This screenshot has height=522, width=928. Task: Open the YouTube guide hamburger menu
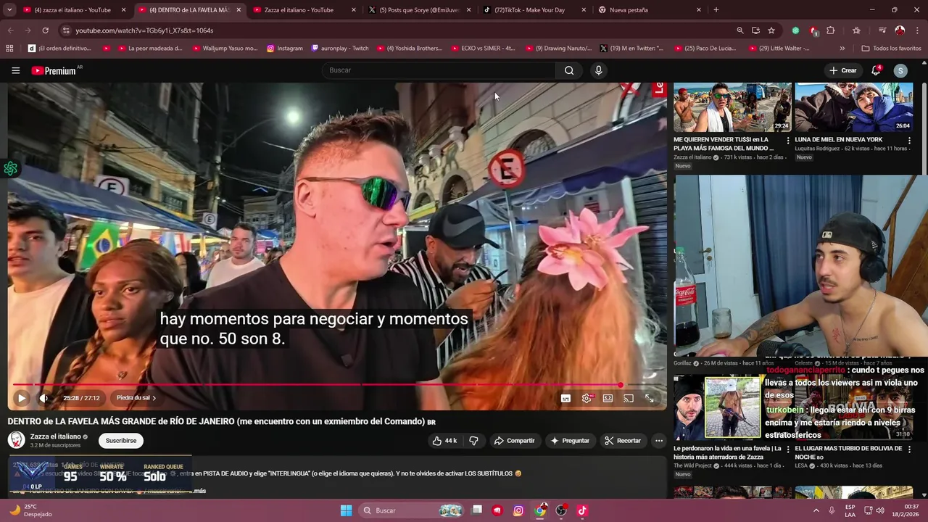click(15, 70)
